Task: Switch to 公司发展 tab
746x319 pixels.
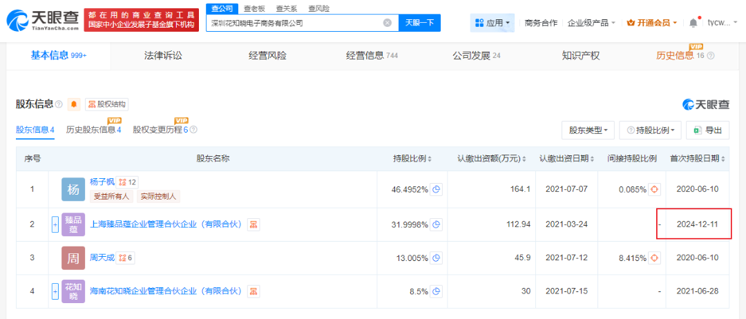Action: [x=476, y=56]
